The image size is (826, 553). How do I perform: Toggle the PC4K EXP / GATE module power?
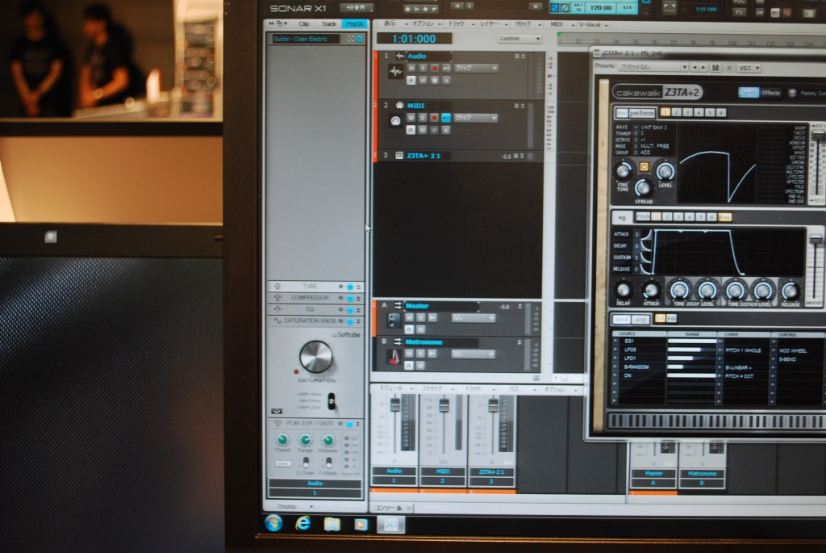(x=350, y=424)
